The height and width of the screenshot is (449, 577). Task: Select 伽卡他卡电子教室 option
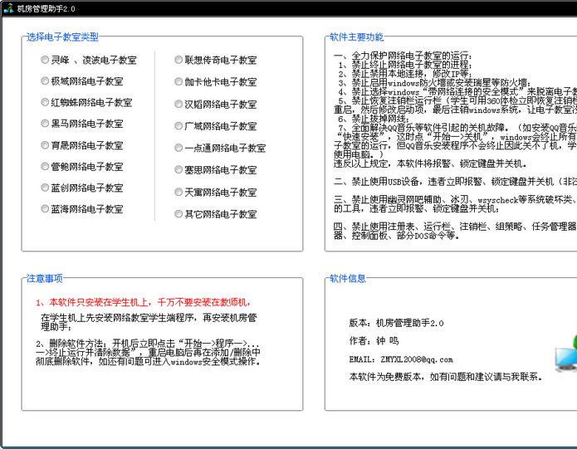178,82
